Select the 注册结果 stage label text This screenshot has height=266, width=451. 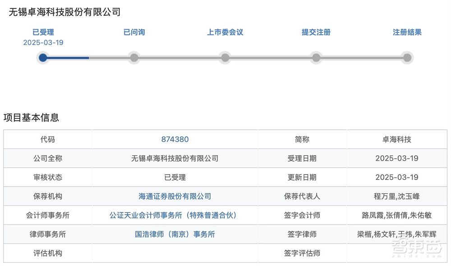point(407,32)
